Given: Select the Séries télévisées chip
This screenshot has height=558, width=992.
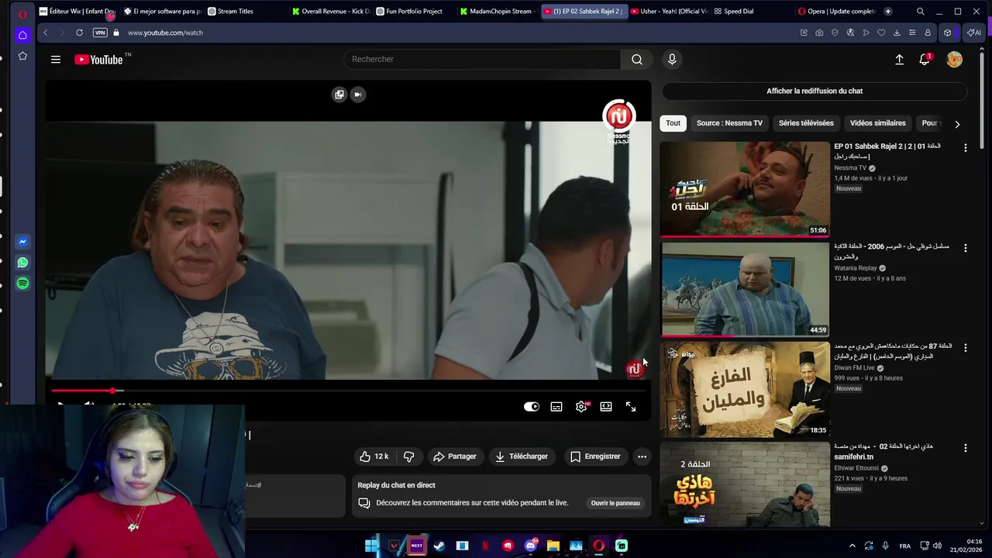Looking at the screenshot, I should (x=806, y=123).
